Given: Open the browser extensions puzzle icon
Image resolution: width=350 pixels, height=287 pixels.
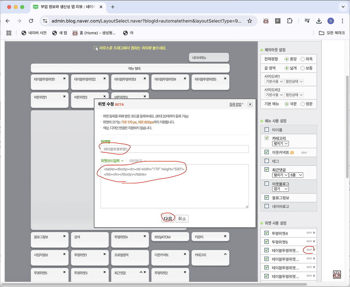Looking at the screenshot, I should coord(290,21).
